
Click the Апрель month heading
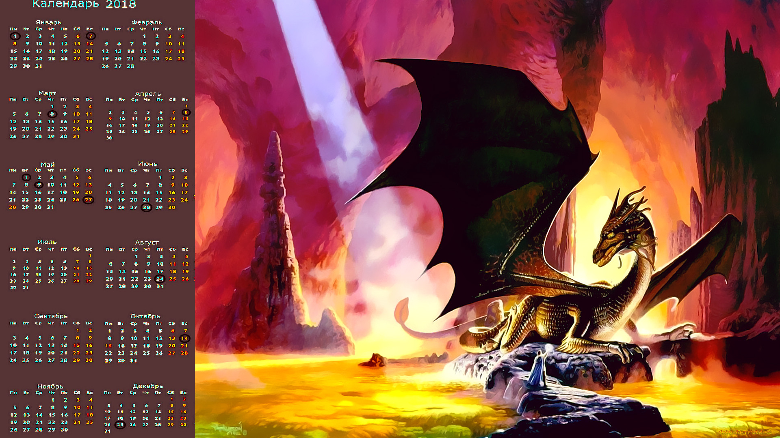tap(148, 94)
